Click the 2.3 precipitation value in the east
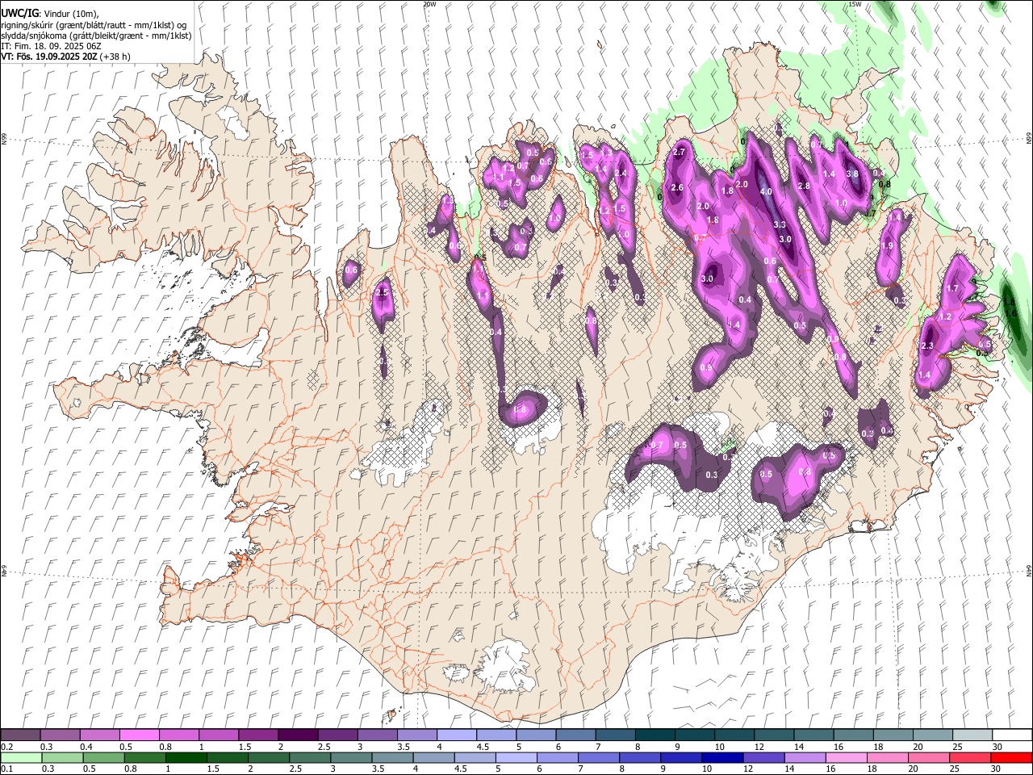Viewport: 1033px width, 775px height. pyautogui.click(x=927, y=346)
